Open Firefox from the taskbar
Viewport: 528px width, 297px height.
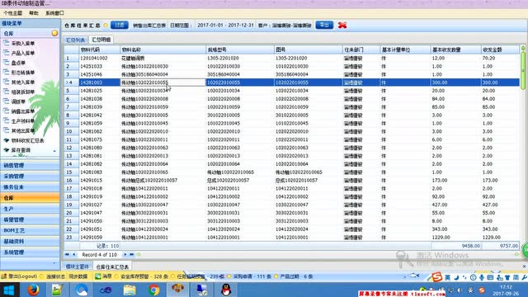pyautogui.click(x=33, y=290)
